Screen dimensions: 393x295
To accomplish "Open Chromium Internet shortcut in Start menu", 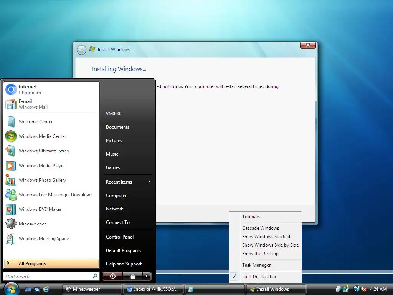I will 51,89.
